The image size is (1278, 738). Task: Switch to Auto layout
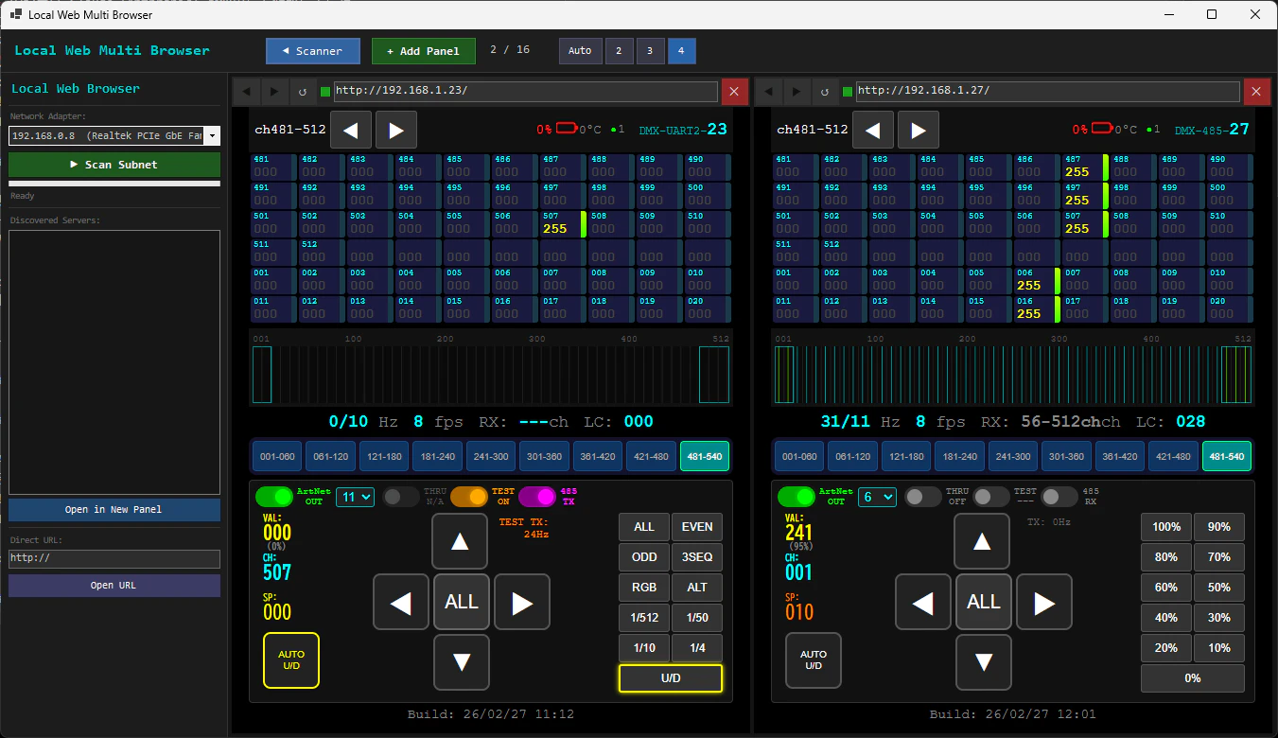tap(580, 51)
